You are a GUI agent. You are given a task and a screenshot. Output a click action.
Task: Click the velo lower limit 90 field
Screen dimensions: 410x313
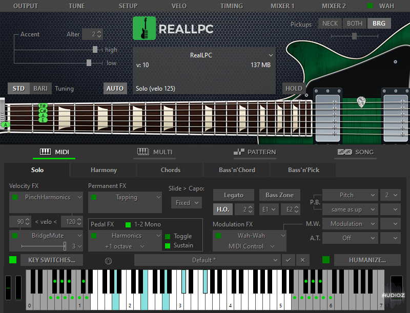[20, 221]
